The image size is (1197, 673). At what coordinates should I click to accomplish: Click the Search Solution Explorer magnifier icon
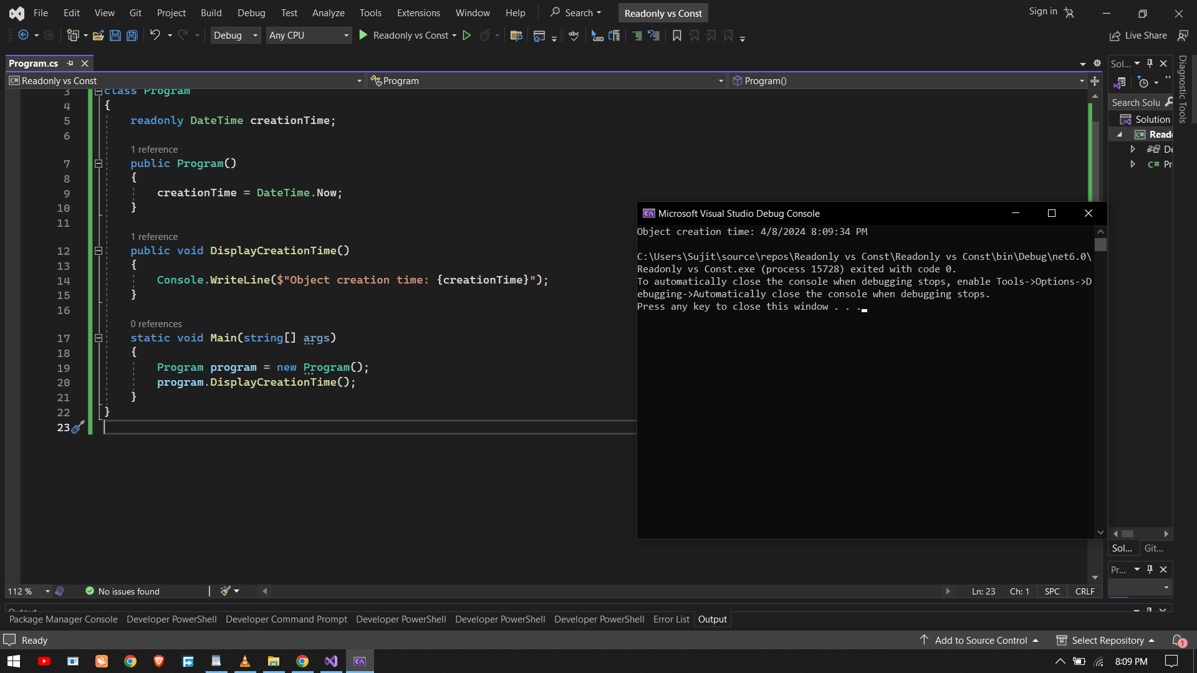click(1168, 102)
